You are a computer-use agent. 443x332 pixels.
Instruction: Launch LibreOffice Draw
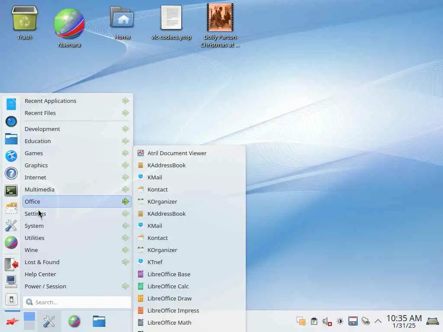pyautogui.click(x=189, y=299)
